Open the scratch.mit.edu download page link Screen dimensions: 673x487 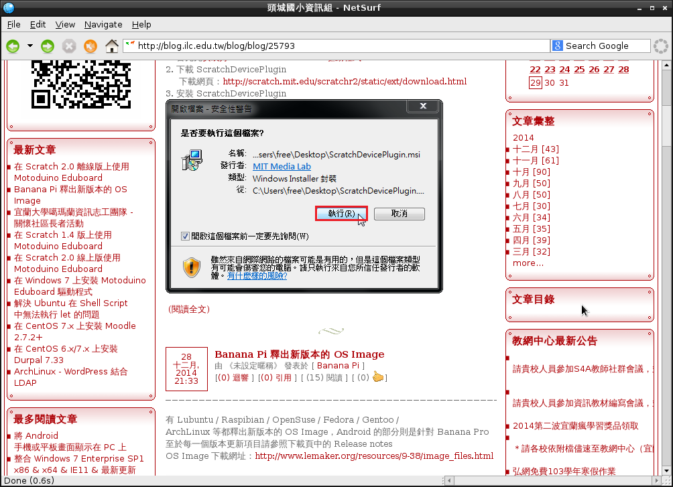(345, 81)
